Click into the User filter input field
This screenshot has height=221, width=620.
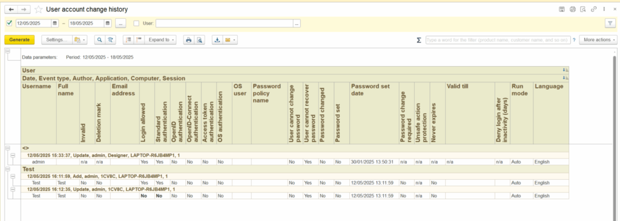click(224, 24)
